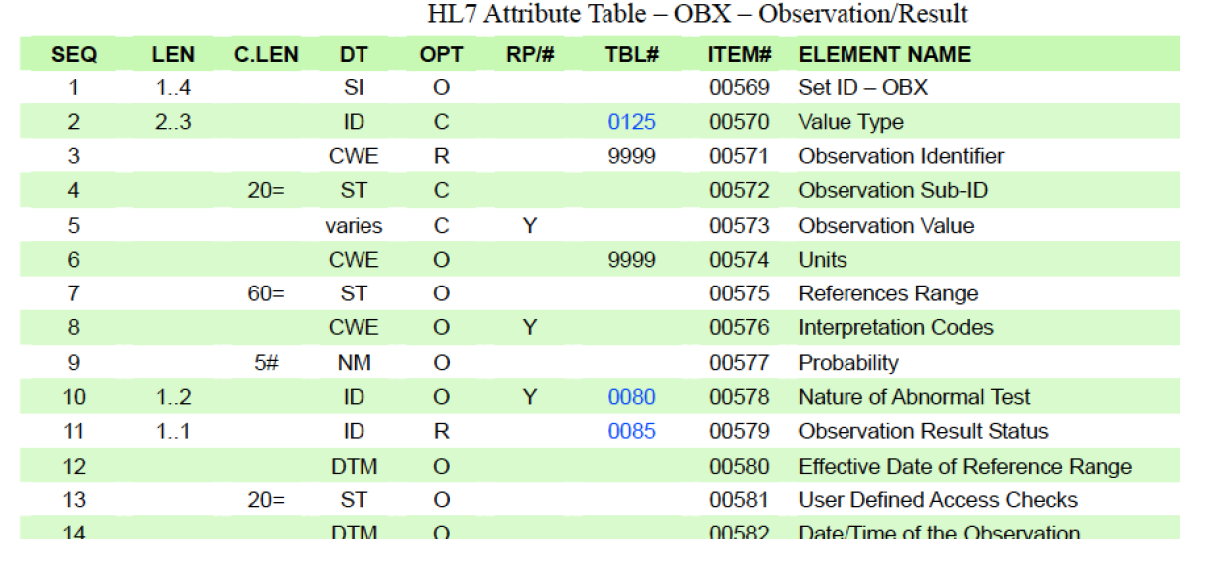Image resolution: width=1209 pixels, height=574 pixels.
Task: Click item number 00571
Action: pyautogui.click(x=739, y=156)
